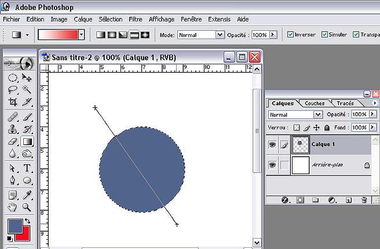The height and width of the screenshot is (249, 380).
Task: Open the layer Fond slider arrow
Action: pos(372,127)
